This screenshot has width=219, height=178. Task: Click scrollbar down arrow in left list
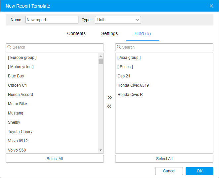[x=101, y=151]
